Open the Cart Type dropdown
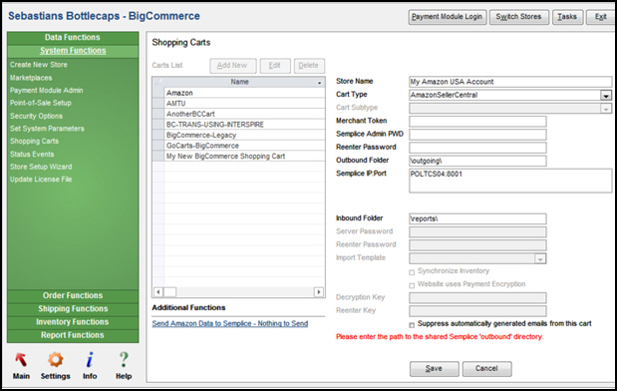The image size is (617, 391). pyautogui.click(x=606, y=96)
